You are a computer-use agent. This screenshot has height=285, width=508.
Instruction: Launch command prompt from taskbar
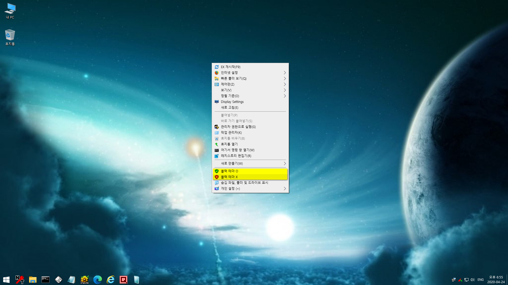[46, 280]
